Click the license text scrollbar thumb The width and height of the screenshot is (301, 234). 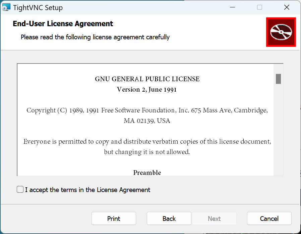point(278,79)
